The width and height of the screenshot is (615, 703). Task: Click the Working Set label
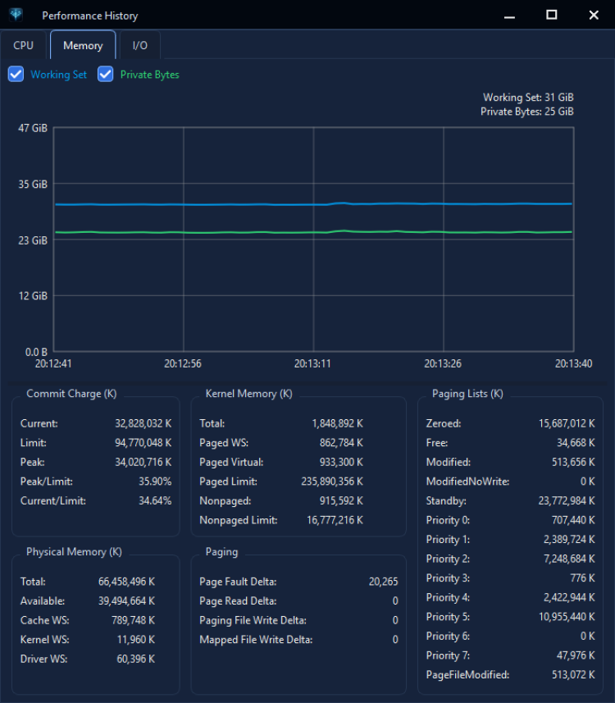[x=59, y=75]
